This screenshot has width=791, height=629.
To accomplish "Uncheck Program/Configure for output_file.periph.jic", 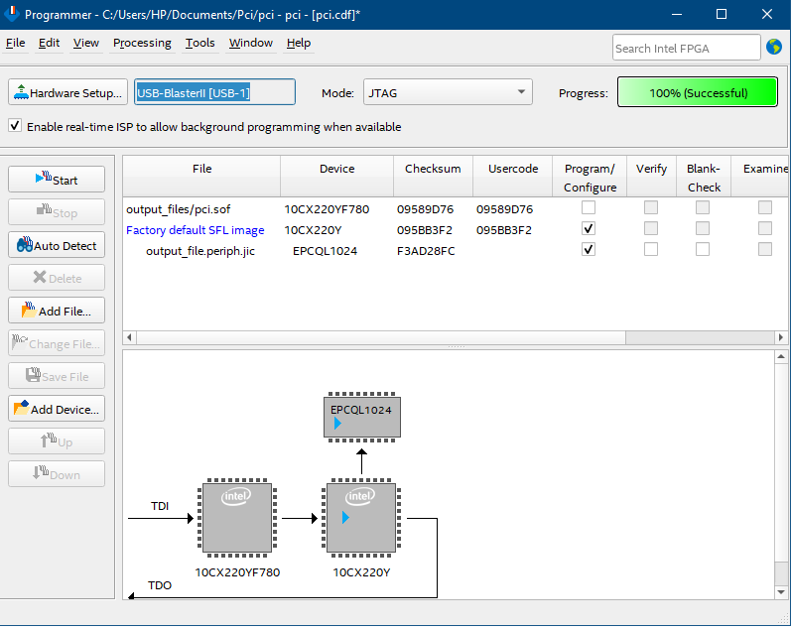I will tap(589, 249).
